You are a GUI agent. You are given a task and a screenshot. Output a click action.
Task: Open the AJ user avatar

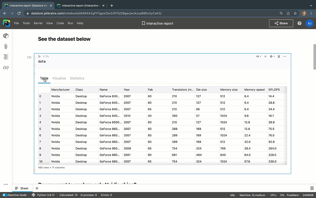pos(309,23)
